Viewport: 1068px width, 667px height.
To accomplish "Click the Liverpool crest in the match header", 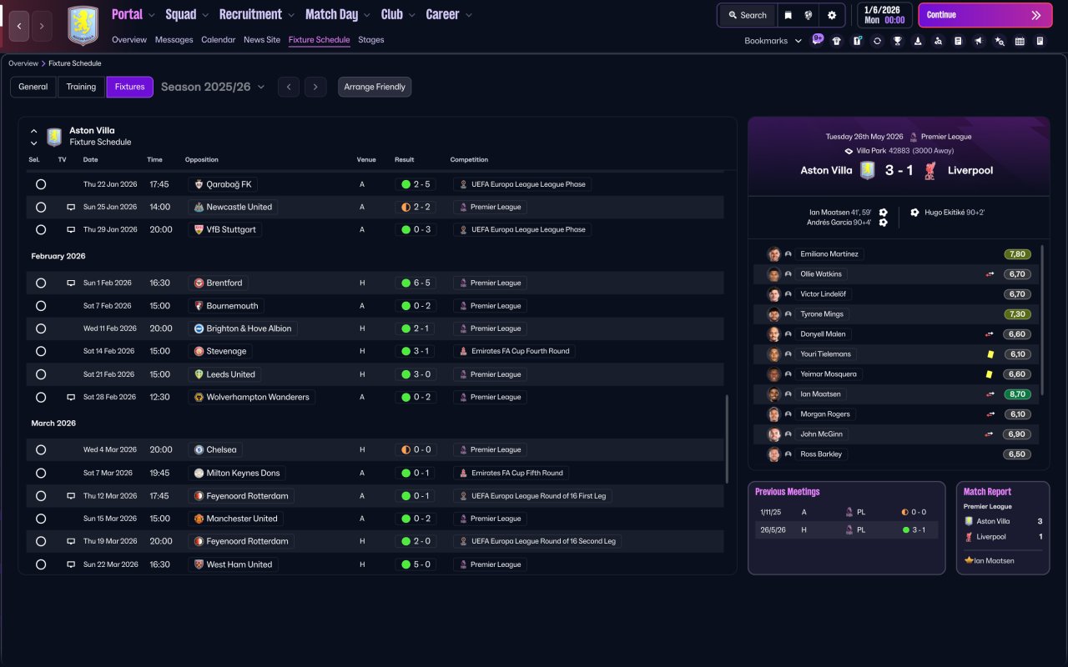I will (x=930, y=170).
